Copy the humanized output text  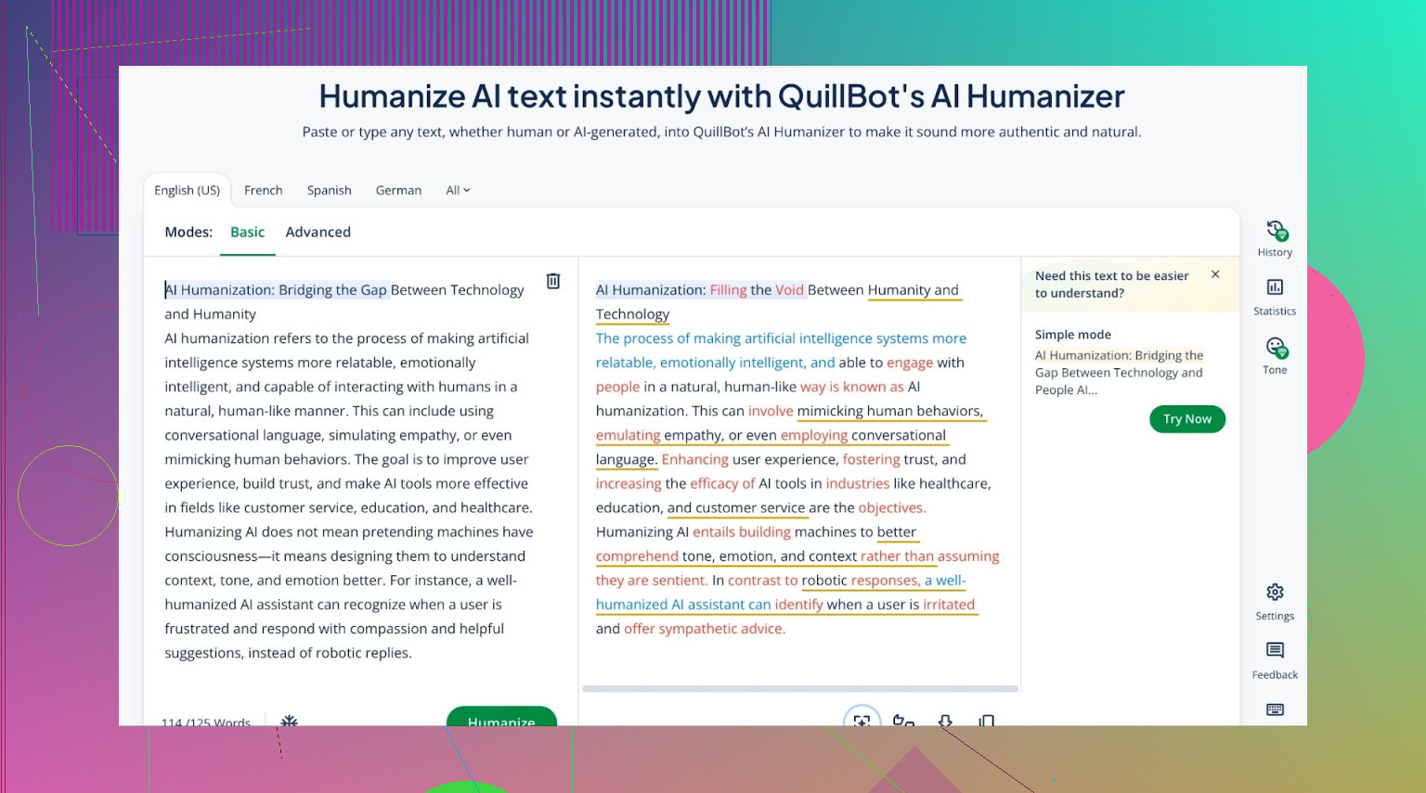986,720
